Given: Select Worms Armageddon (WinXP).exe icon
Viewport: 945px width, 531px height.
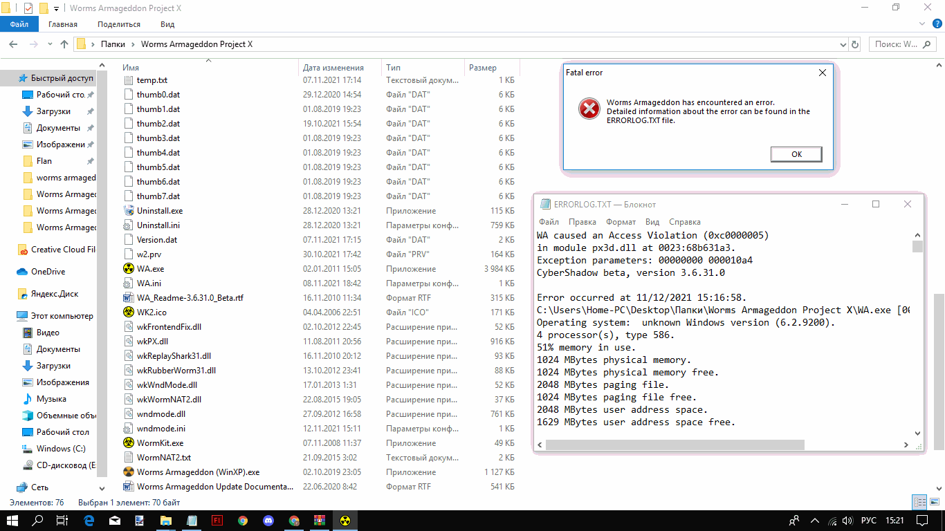Looking at the screenshot, I should point(129,472).
